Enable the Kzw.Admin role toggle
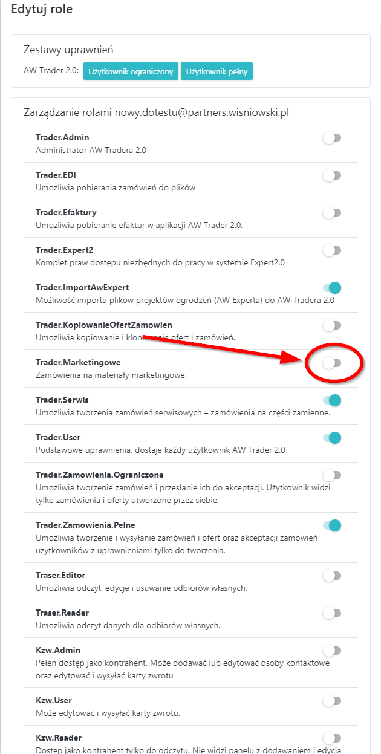 click(x=332, y=651)
